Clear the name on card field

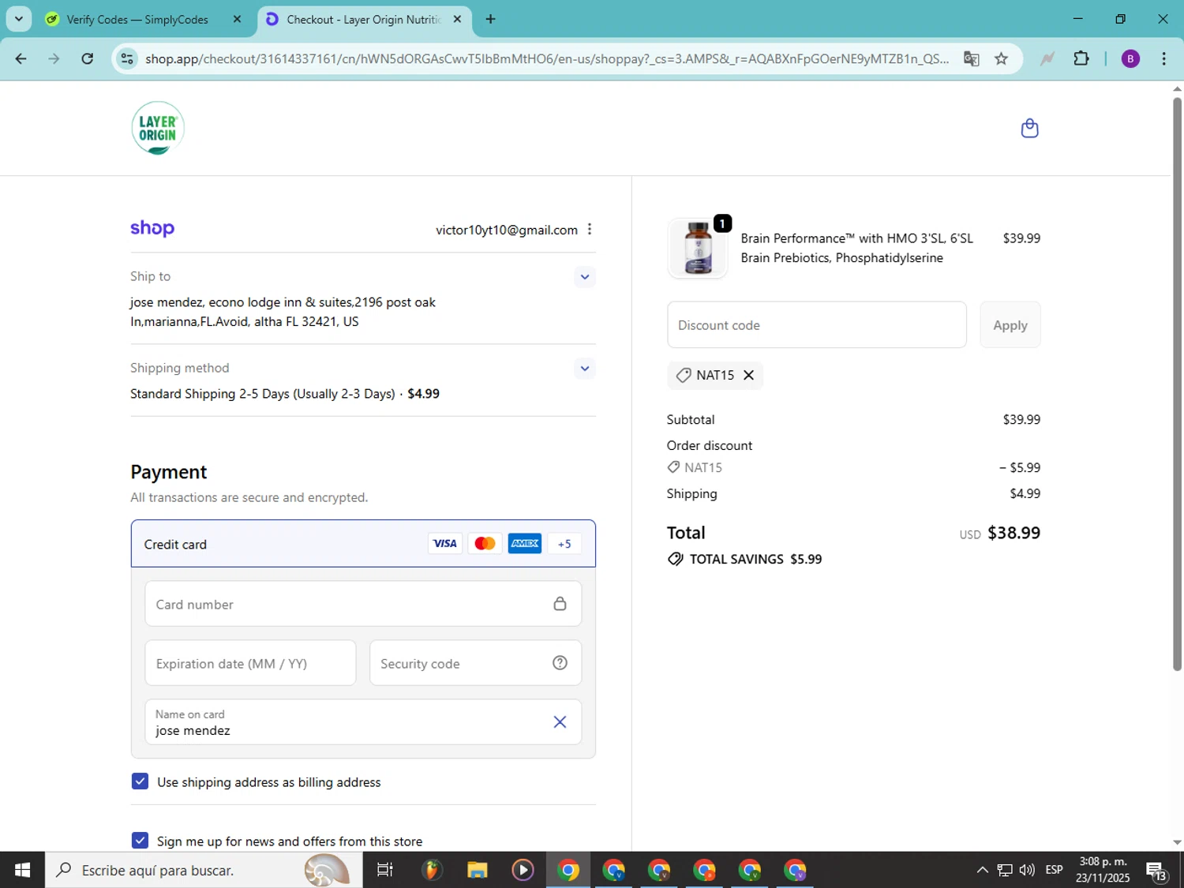click(560, 721)
